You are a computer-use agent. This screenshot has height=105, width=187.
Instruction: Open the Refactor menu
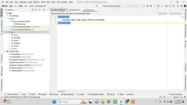[x=37, y=2]
